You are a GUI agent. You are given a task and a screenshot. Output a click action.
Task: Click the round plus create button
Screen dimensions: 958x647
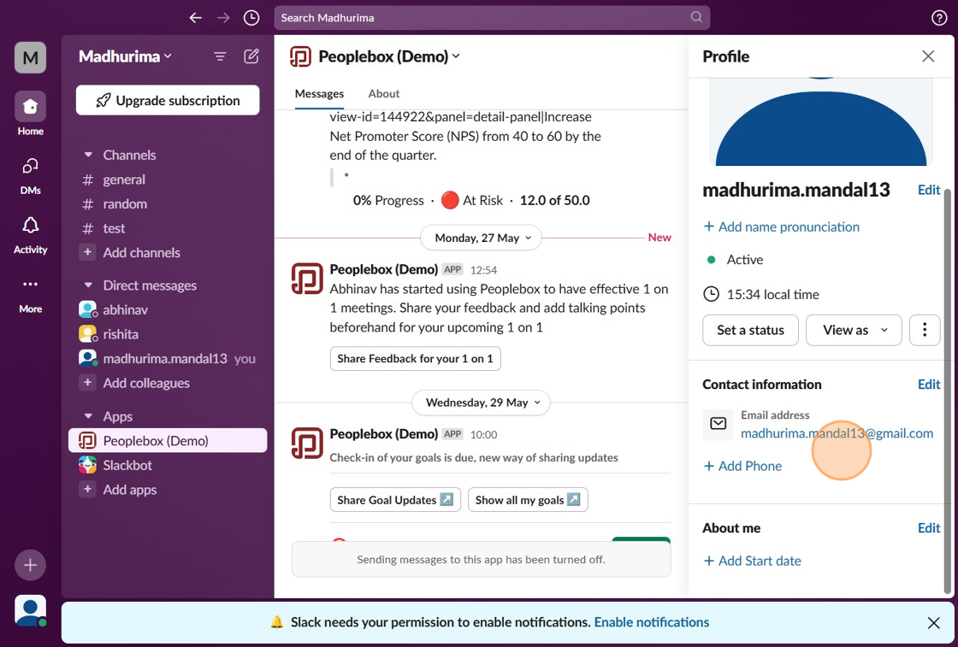pos(31,565)
